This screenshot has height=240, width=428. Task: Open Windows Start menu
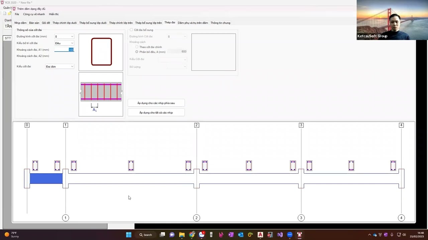coord(129,235)
